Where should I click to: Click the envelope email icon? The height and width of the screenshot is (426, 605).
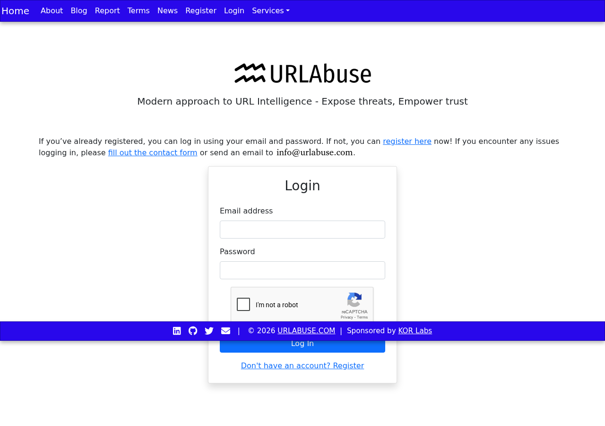[225, 331]
